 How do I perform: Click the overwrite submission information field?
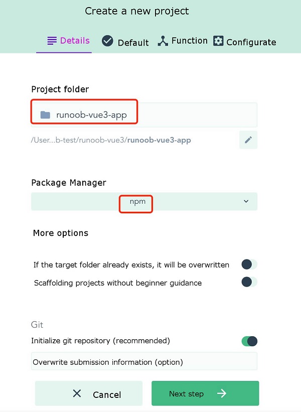[x=144, y=362]
